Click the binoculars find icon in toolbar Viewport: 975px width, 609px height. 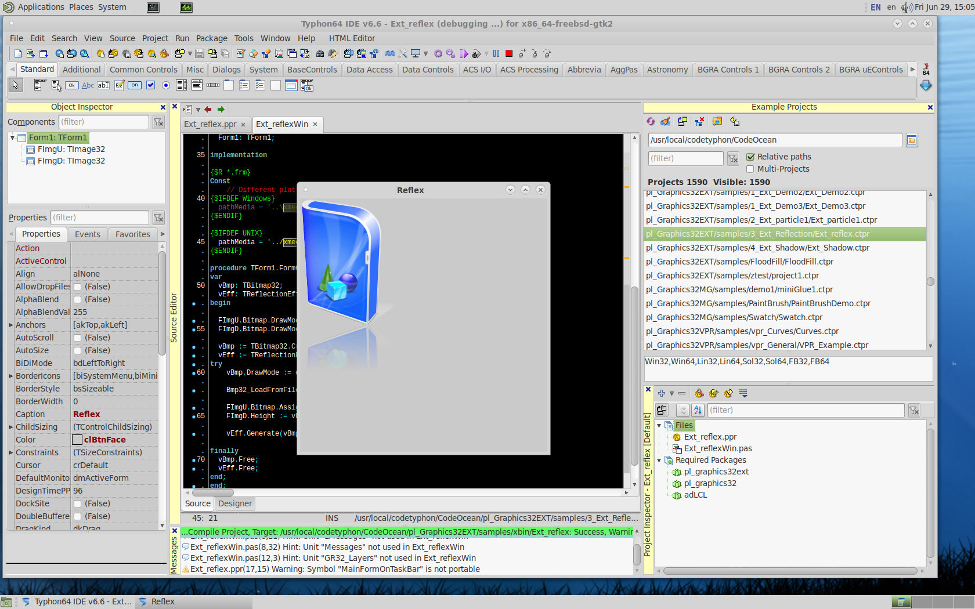pyautogui.click(x=320, y=53)
